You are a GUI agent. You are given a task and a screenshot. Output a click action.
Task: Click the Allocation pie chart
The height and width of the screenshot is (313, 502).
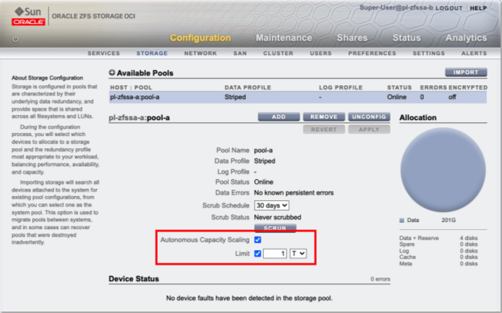443,170
